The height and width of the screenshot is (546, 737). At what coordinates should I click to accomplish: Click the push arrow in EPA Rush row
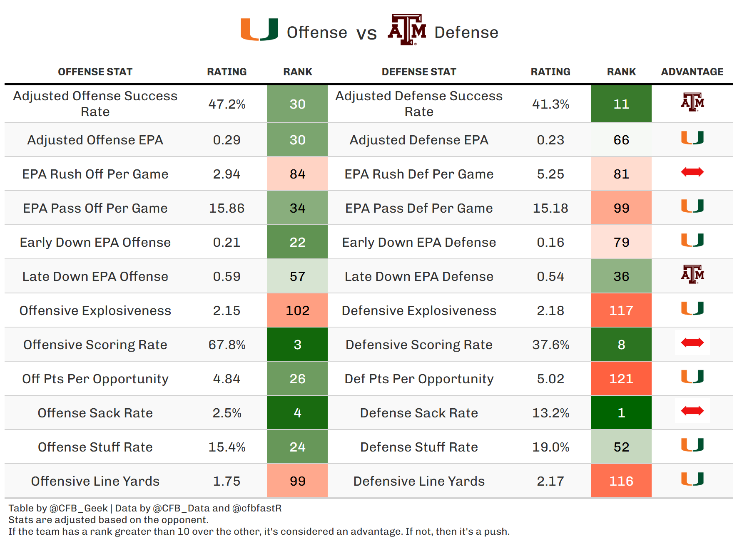tap(692, 172)
